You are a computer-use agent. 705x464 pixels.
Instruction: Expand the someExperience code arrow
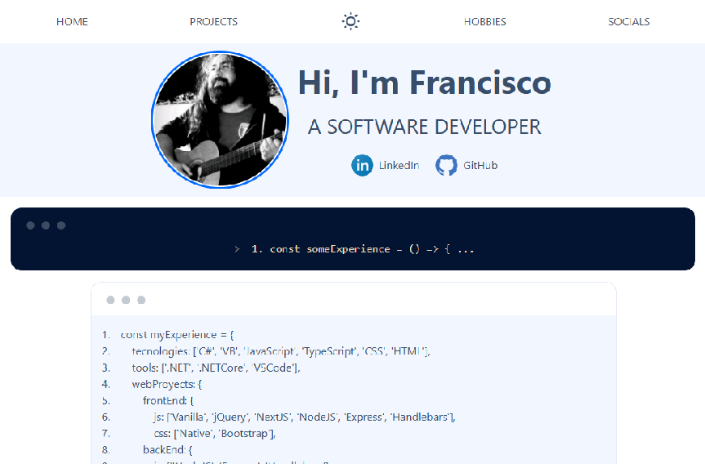(237, 249)
